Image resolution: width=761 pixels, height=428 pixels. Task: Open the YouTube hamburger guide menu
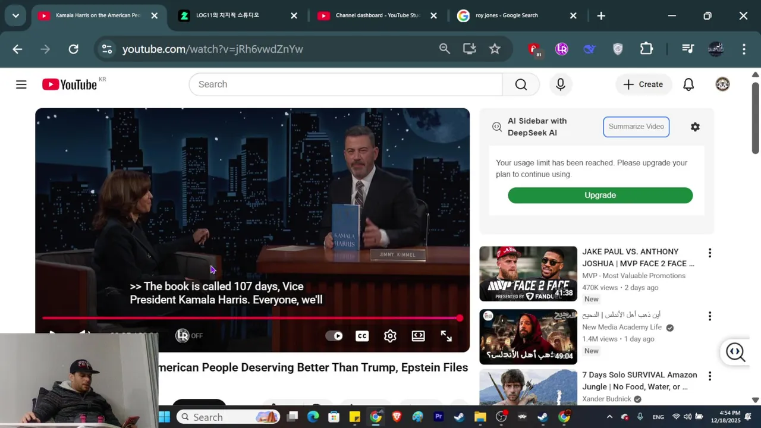pyautogui.click(x=21, y=84)
